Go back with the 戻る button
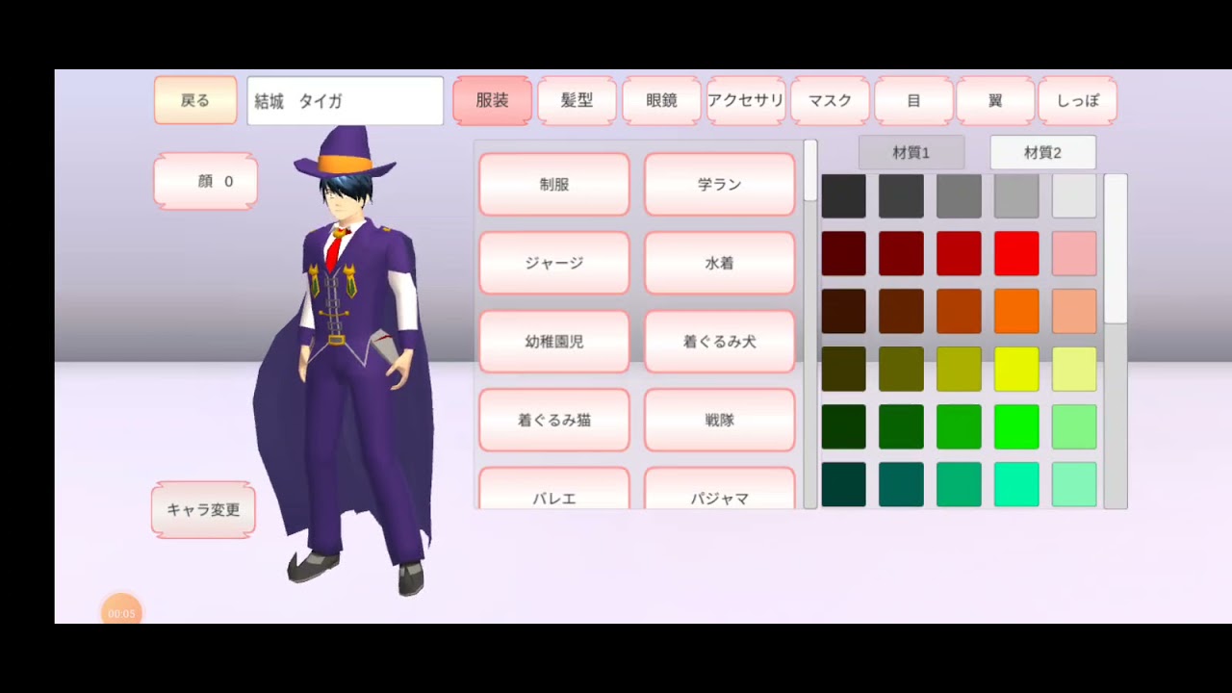Viewport: 1232px width, 693px height. [195, 100]
